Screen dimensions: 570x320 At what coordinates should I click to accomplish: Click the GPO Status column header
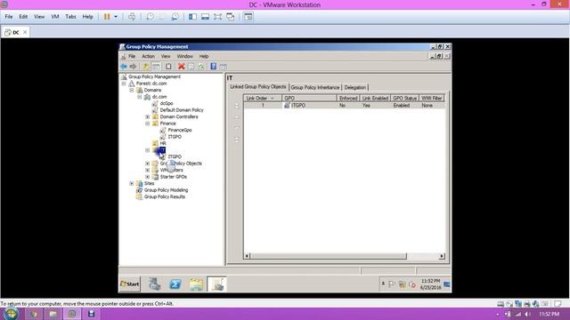404,99
